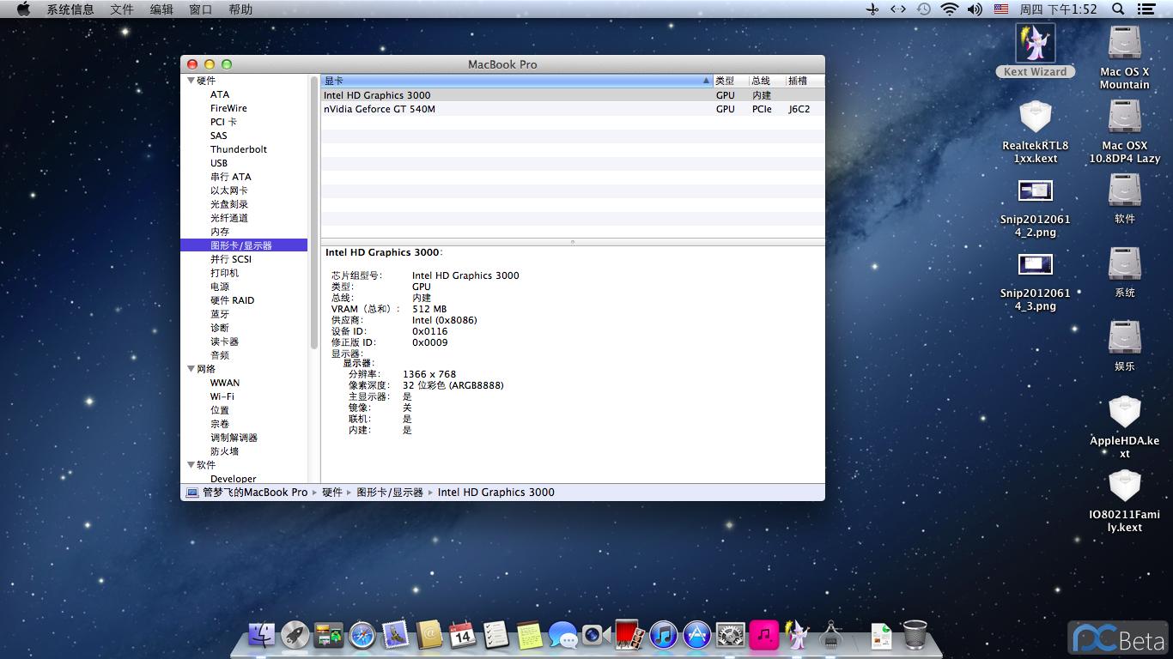
Task: Open Mail stamp icon in dock
Action: click(395, 635)
